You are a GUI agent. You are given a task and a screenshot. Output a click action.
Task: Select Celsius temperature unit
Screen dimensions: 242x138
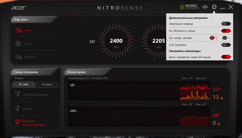click(213, 38)
